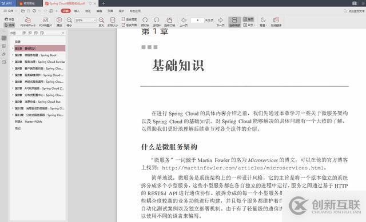The height and width of the screenshot is (222, 366).
Task: Select the 保护 ribbon tab
Action: (x=121, y=11)
